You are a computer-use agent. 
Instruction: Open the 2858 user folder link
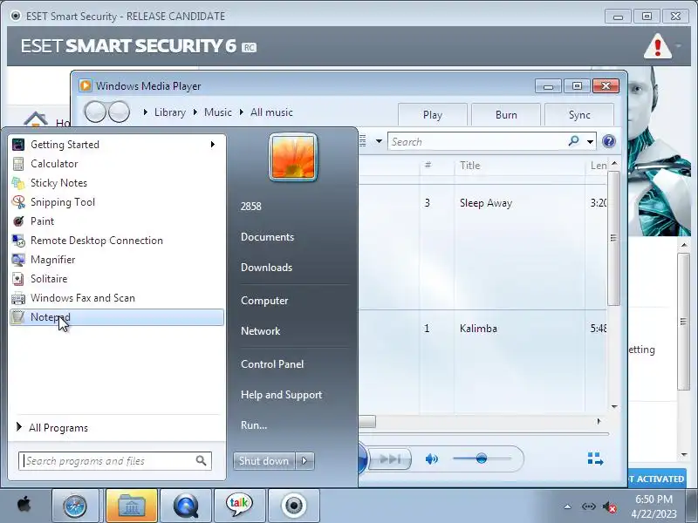click(250, 207)
